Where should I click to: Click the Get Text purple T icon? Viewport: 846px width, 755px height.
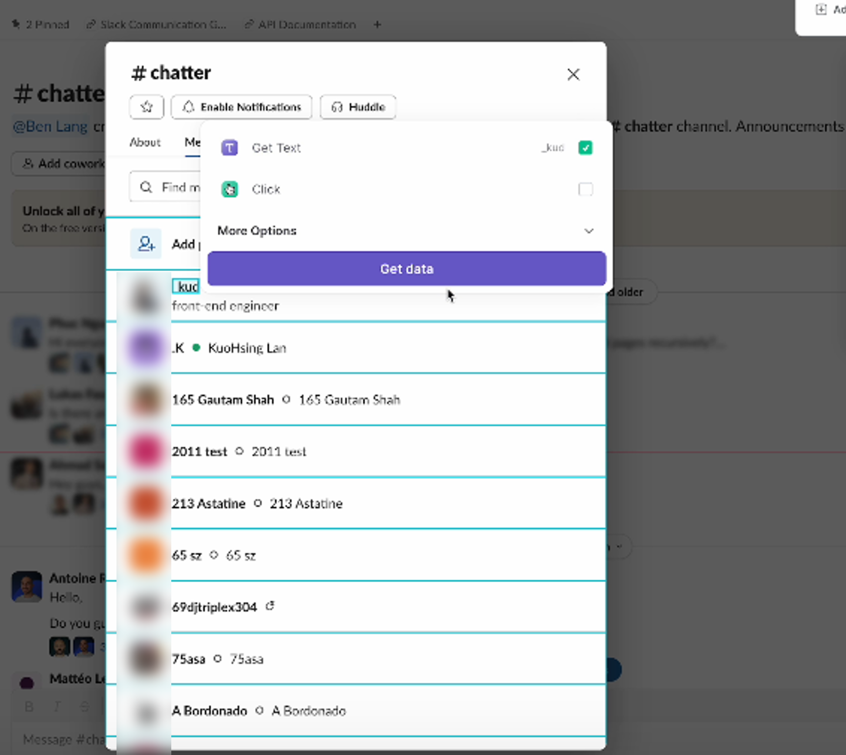pyautogui.click(x=229, y=148)
